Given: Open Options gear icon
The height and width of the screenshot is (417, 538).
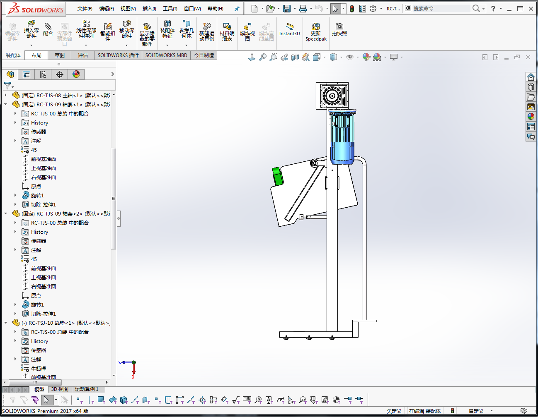Looking at the screenshot, I should click(373, 8).
